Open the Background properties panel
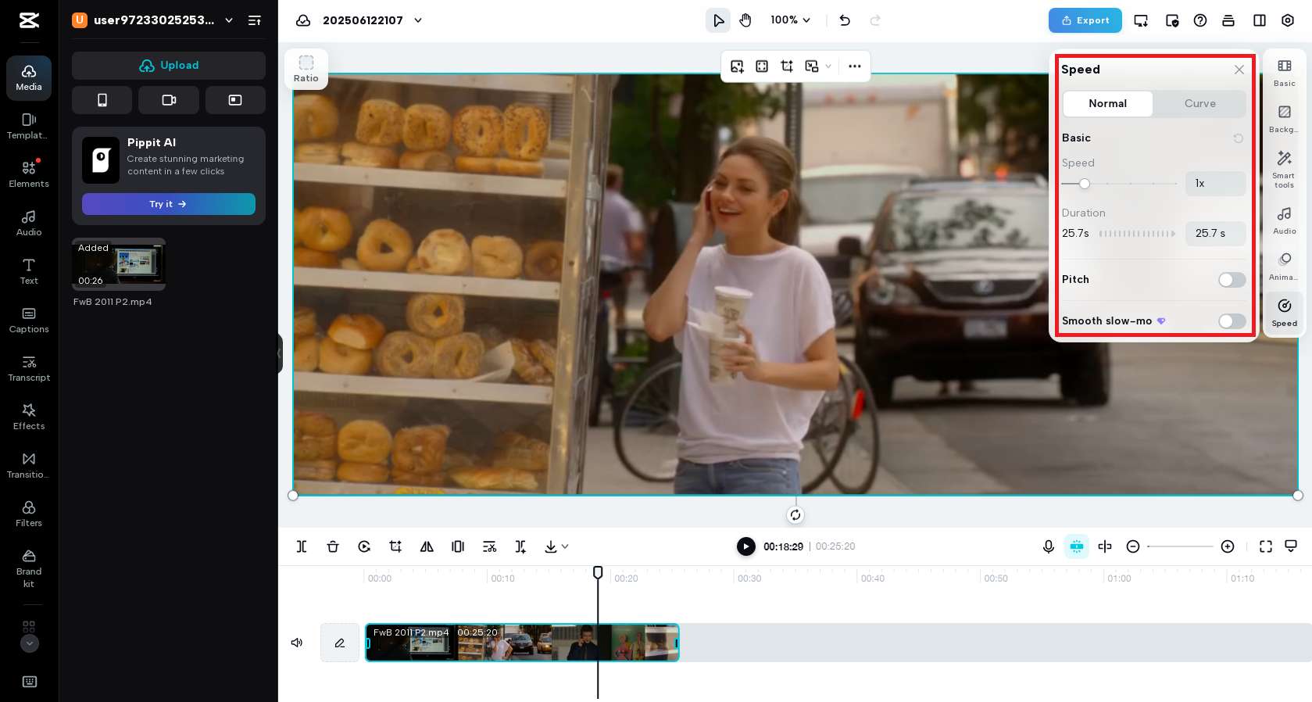The width and height of the screenshot is (1312, 702). tap(1284, 118)
